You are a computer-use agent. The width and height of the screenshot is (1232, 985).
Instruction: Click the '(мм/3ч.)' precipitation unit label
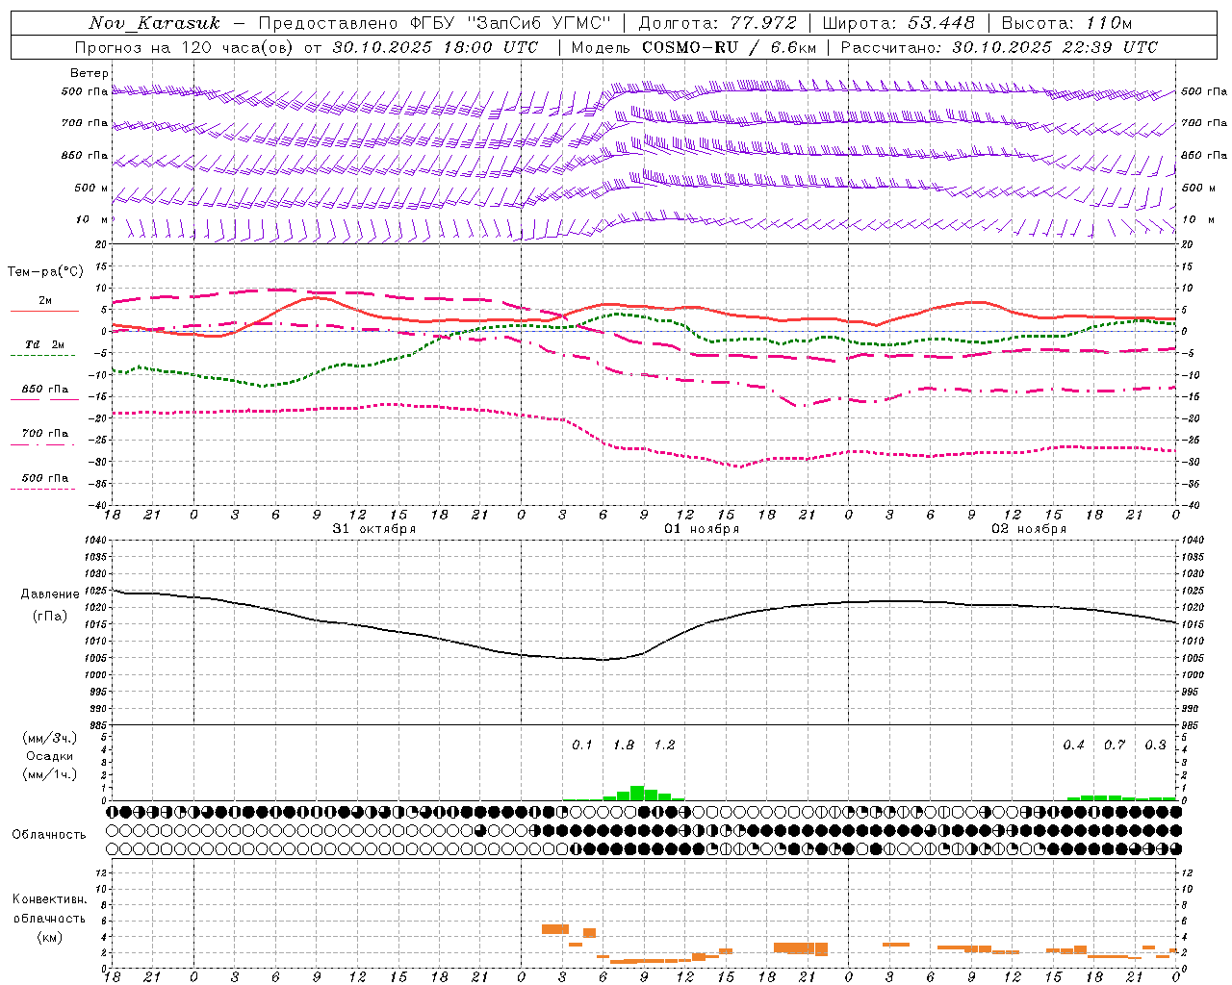tap(49, 738)
